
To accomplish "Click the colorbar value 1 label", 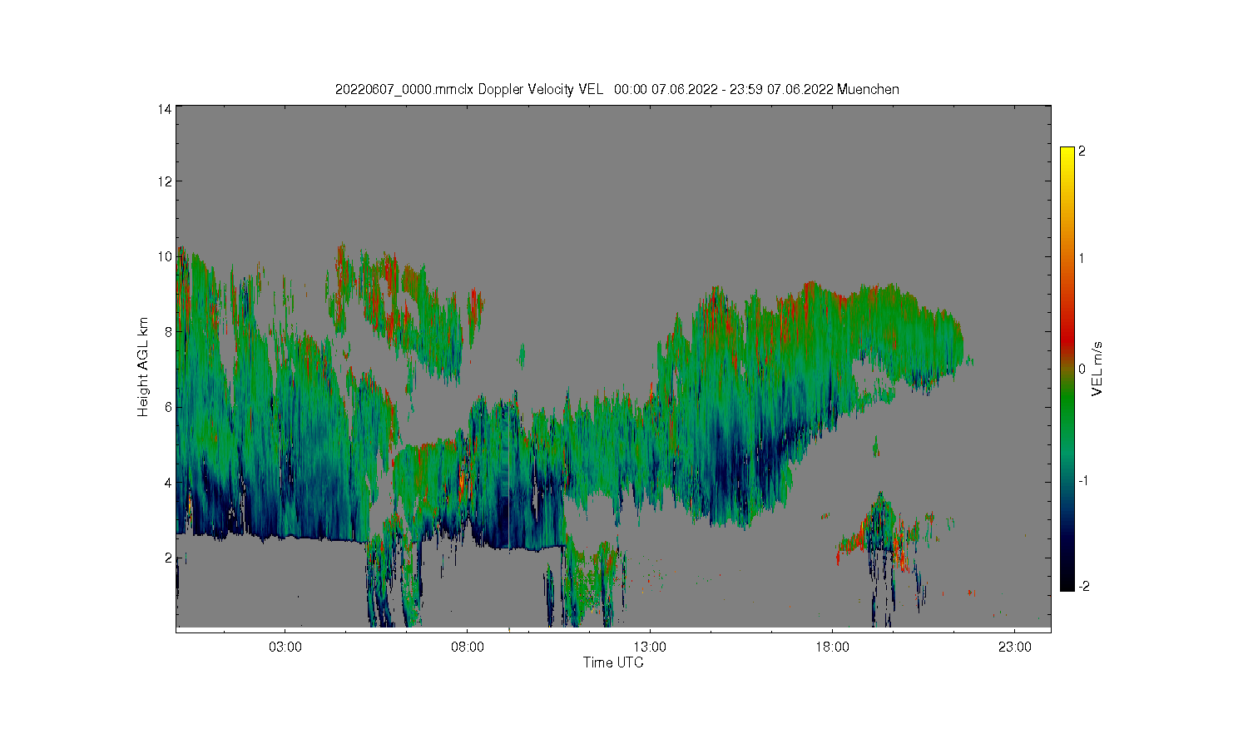I will point(1082,258).
